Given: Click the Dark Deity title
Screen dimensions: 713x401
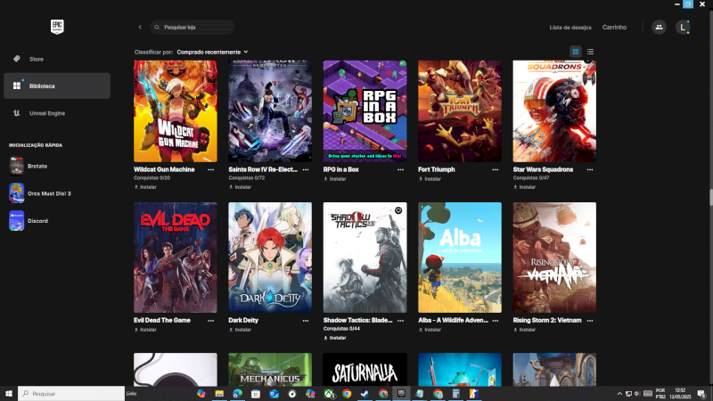Looking at the screenshot, I should (x=243, y=320).
